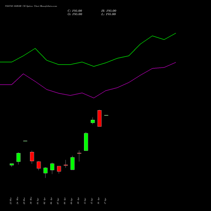Click the 30 Mar date label
Viewport: 211px width, 211px height.
(x=31, y=200)
